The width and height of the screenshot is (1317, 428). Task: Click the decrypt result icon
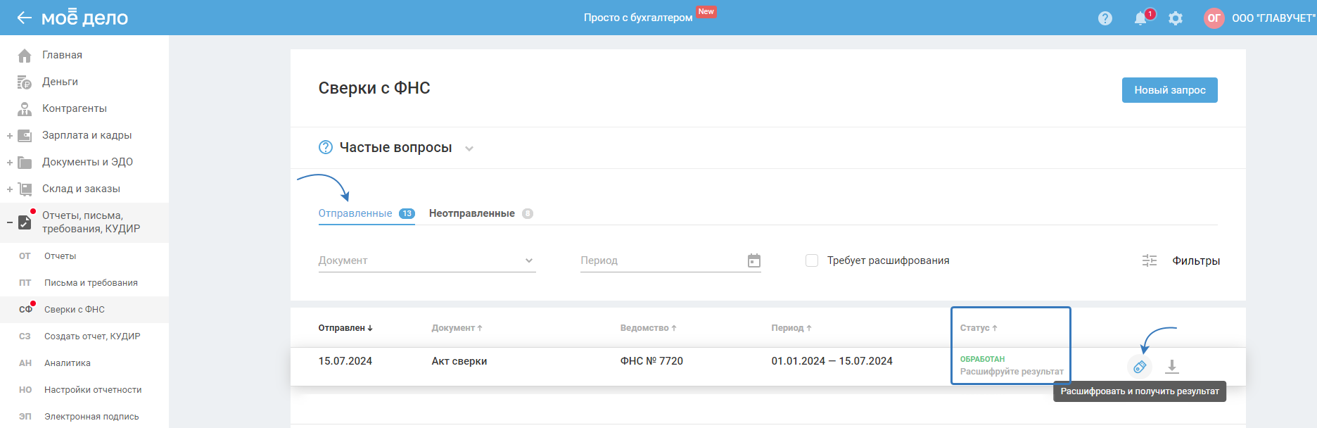(1140, 366)
